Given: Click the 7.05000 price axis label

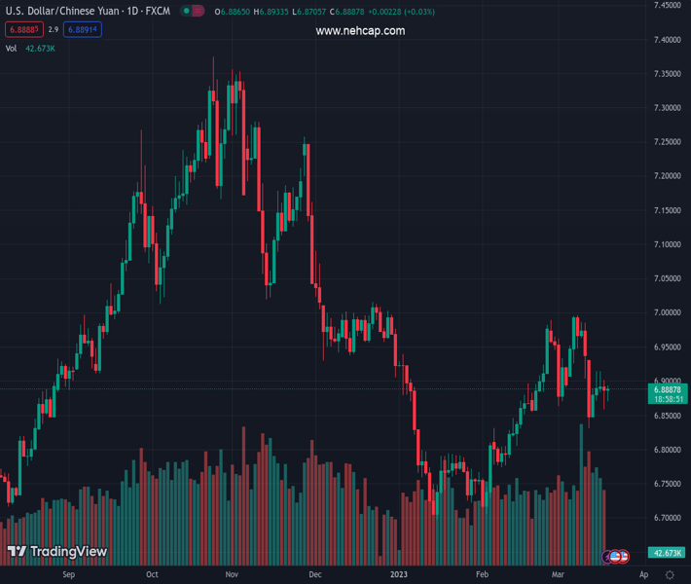Looking at the screenshot, I should (x=668, y=278).
